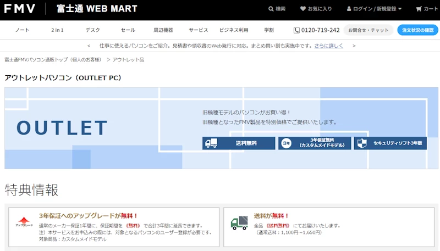Viewport: 440px width, 251px height.
Task: Go to 富士通FMVパソコン通販トップ breadcrumb
Action: click(x=53, y=60)
